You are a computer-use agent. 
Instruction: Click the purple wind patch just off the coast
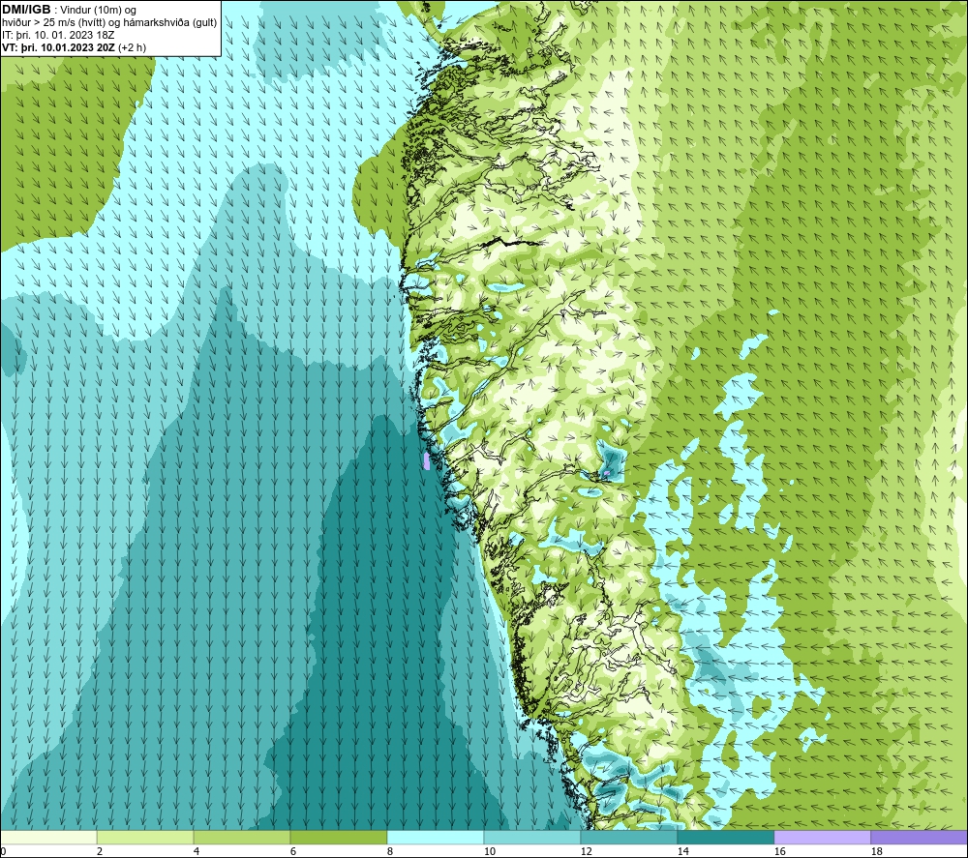(427, 460)
